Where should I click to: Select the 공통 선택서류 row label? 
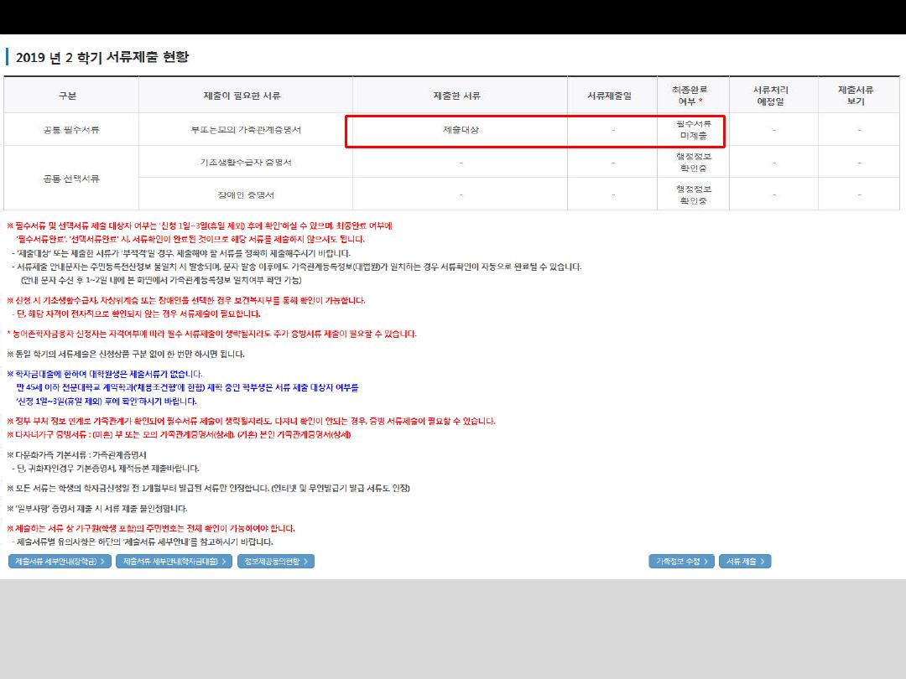click(71, 179)
